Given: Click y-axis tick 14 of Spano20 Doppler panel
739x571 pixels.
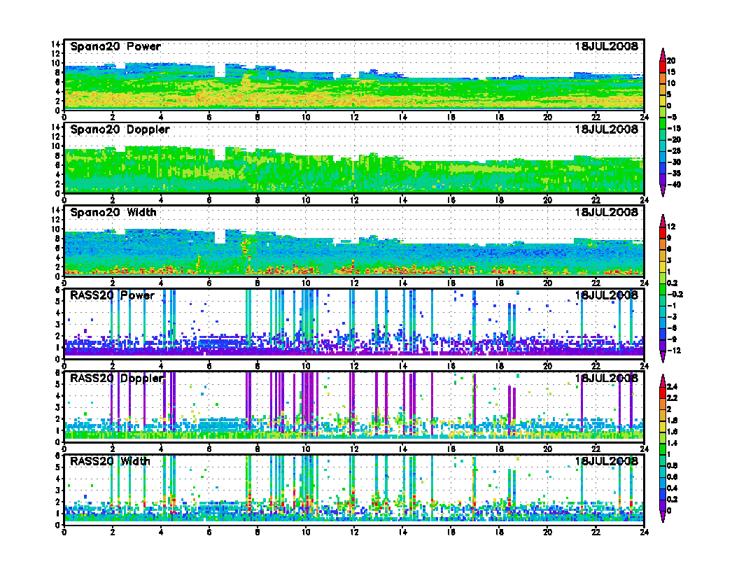Looking at the screenshot, I should click(x=55, y=127).
